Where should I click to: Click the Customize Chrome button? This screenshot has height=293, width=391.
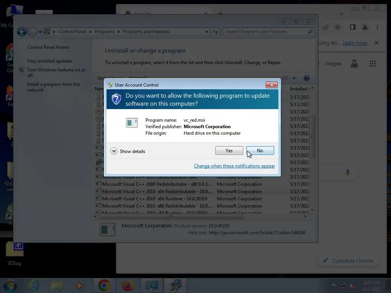click(349, 261)
